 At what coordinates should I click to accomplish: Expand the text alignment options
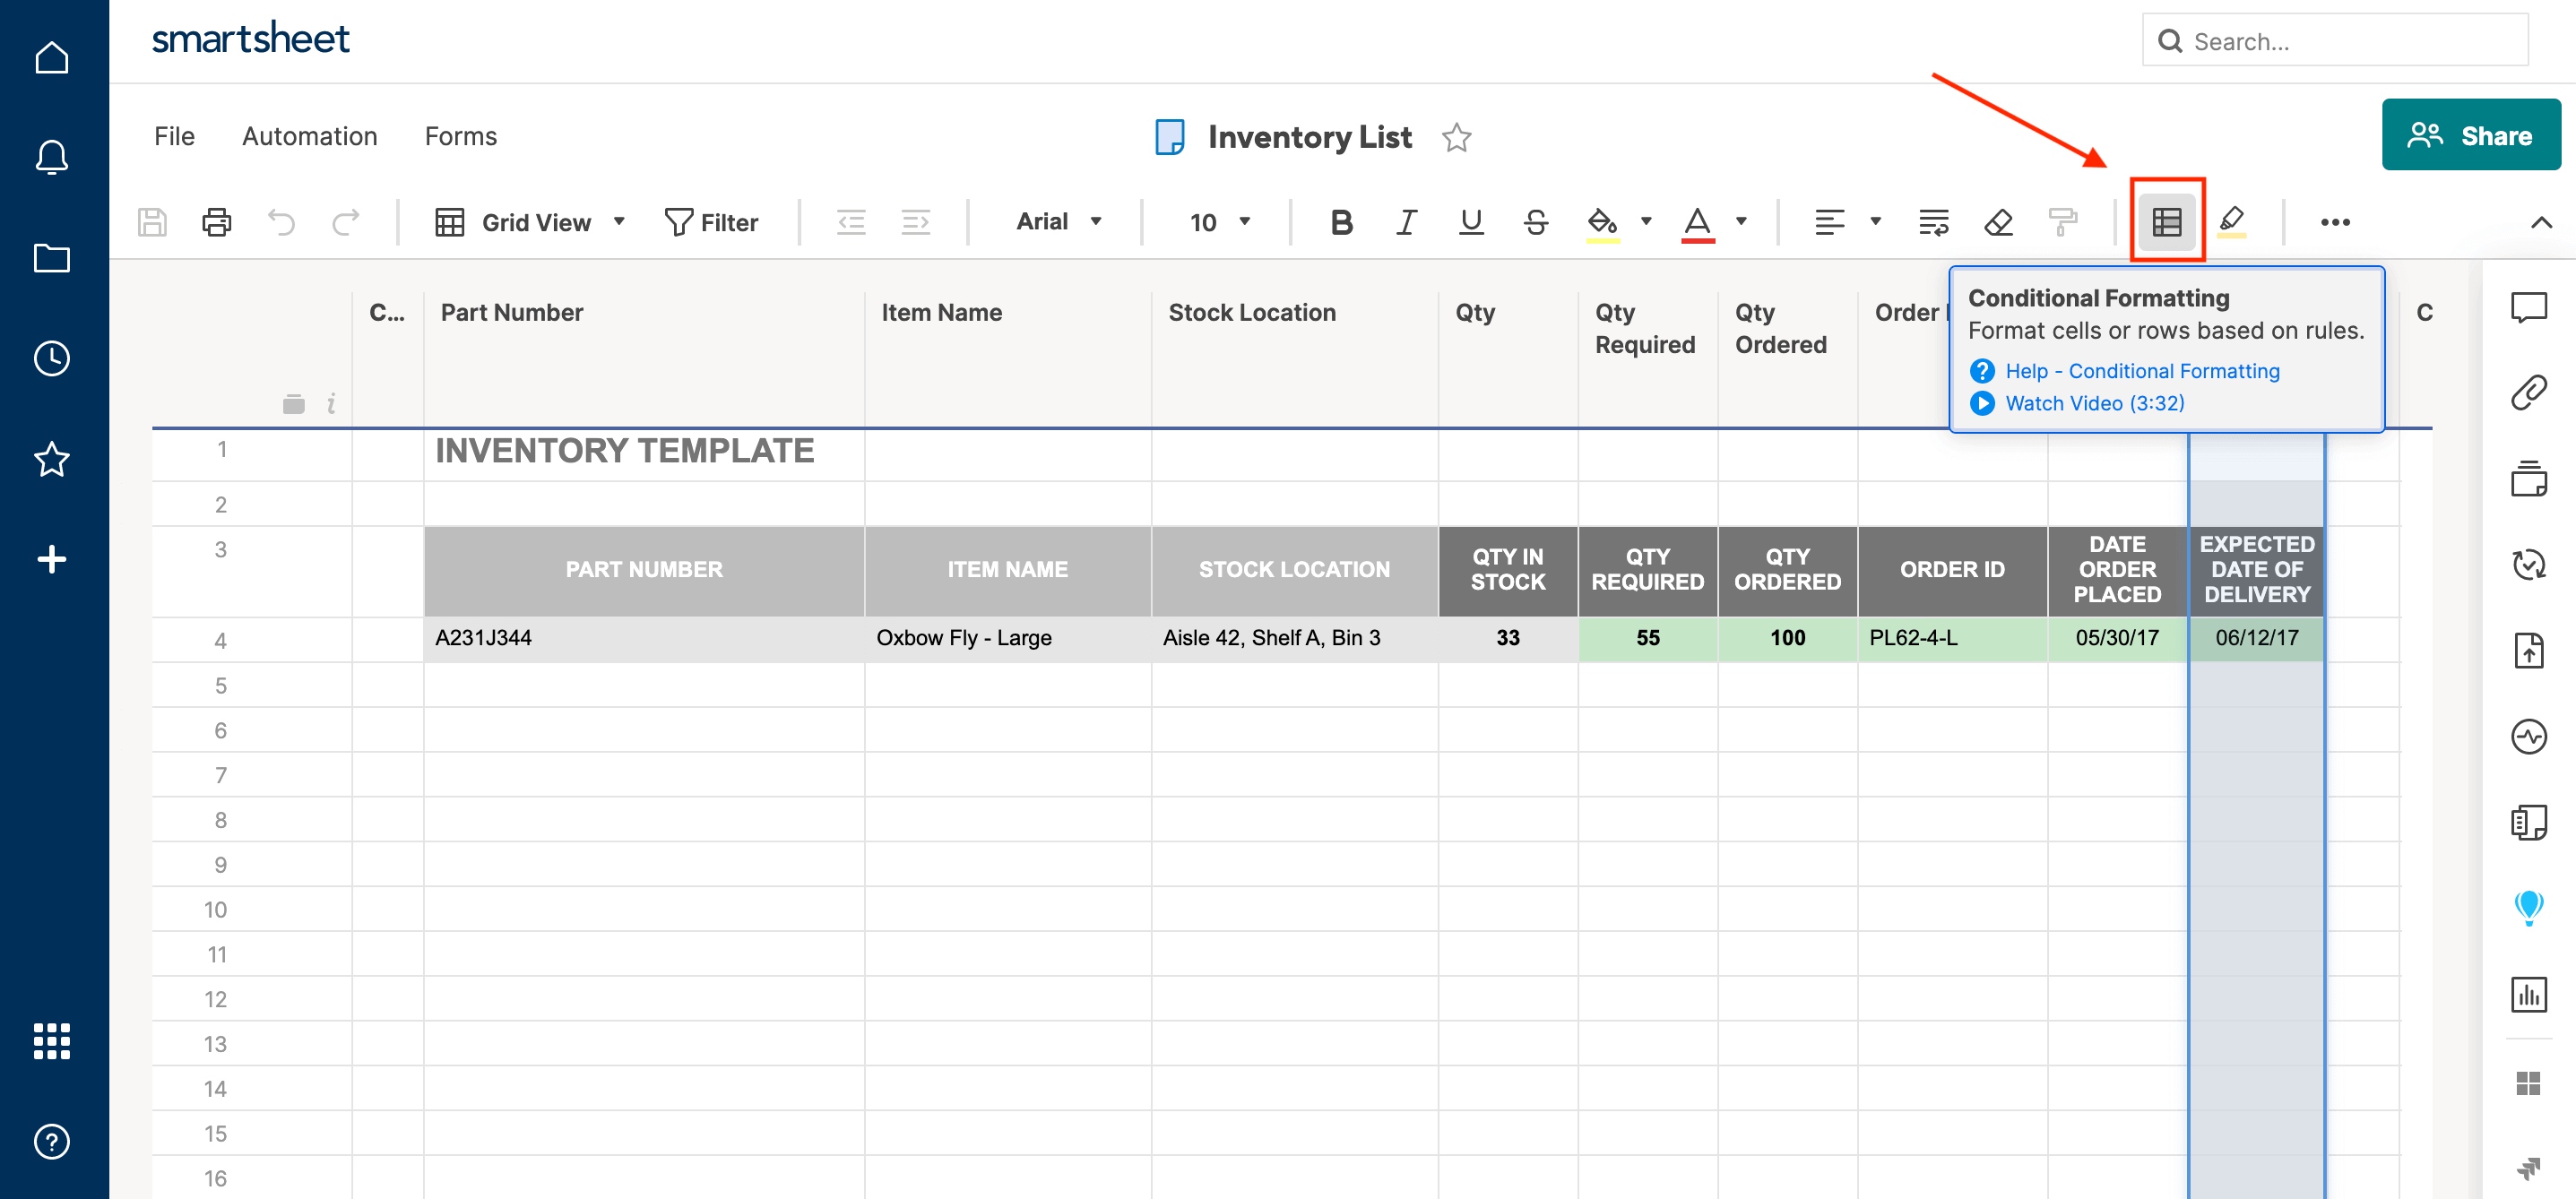1874,222
